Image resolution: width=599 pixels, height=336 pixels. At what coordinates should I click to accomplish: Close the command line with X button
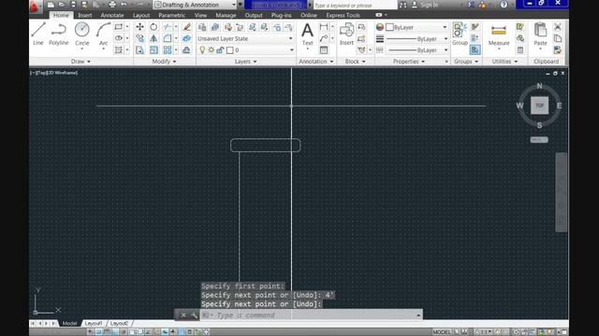pos(183,315)
